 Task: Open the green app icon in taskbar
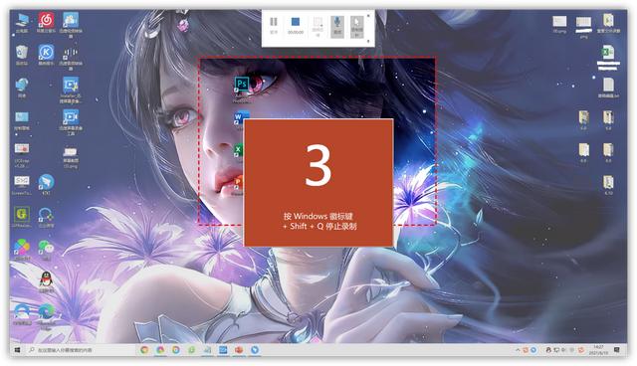[x=191, y=350]
